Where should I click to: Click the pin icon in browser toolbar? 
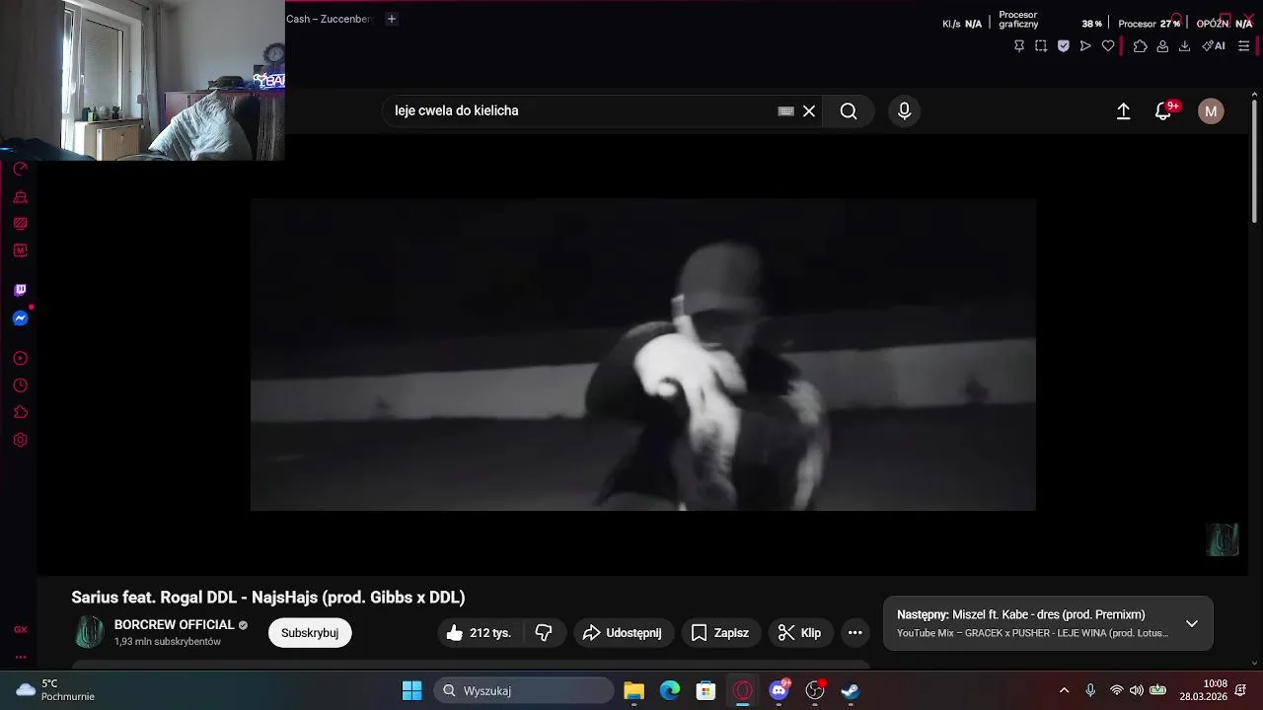1019,45
